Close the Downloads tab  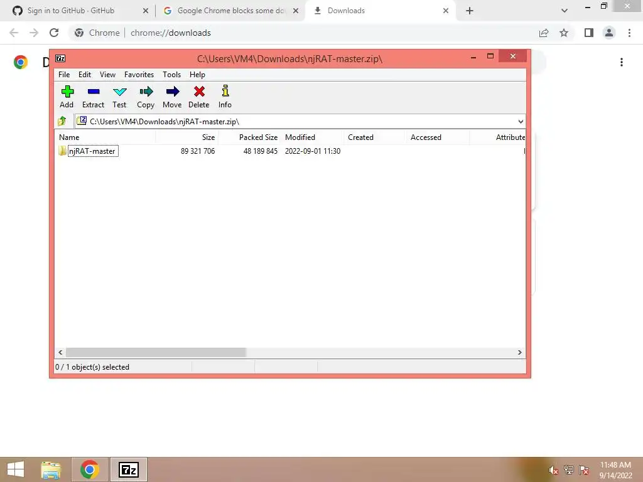pyautogui.click(x=446, y=11)
